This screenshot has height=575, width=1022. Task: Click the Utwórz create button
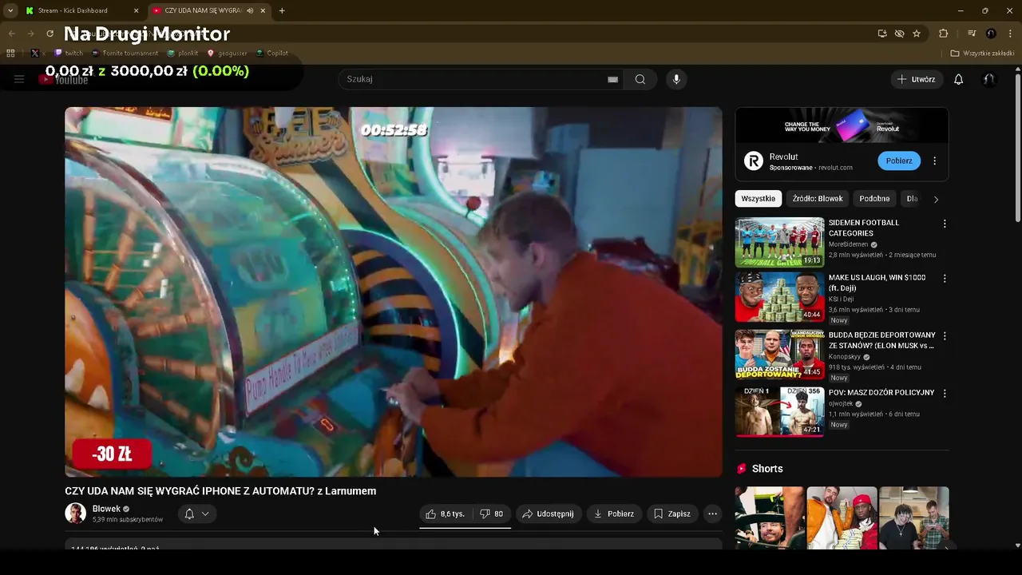click(x=916, y=79)
